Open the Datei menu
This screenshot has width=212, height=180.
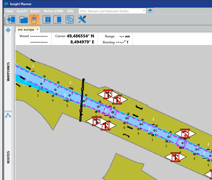[x=9, y=11]
